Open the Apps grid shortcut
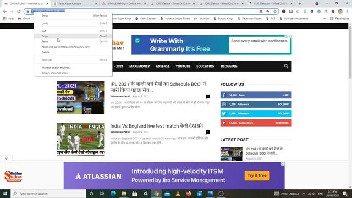This screenshot has width=352, height=198. [9, 18]
